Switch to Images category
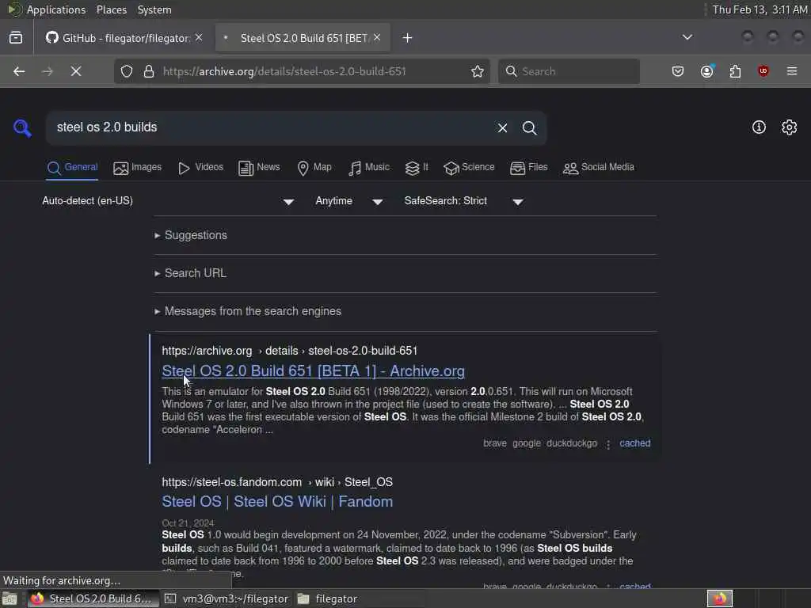 pyautogui.click(x=138, y=168)
